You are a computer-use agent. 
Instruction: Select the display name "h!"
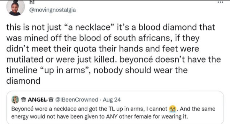pyautogui.click(x=32, y=2)
